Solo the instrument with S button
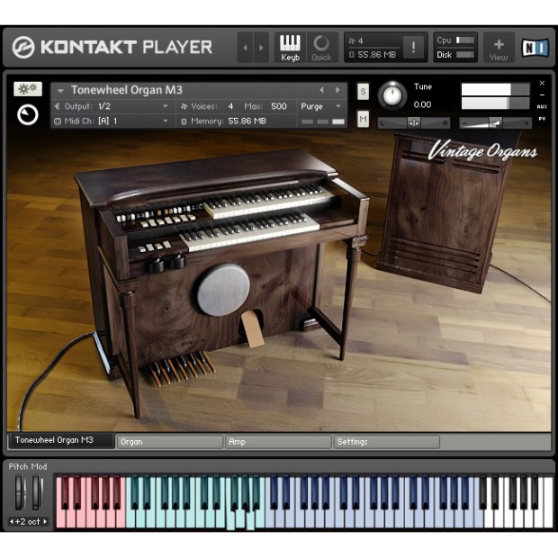The image size is (558, 558). point(363,92)
